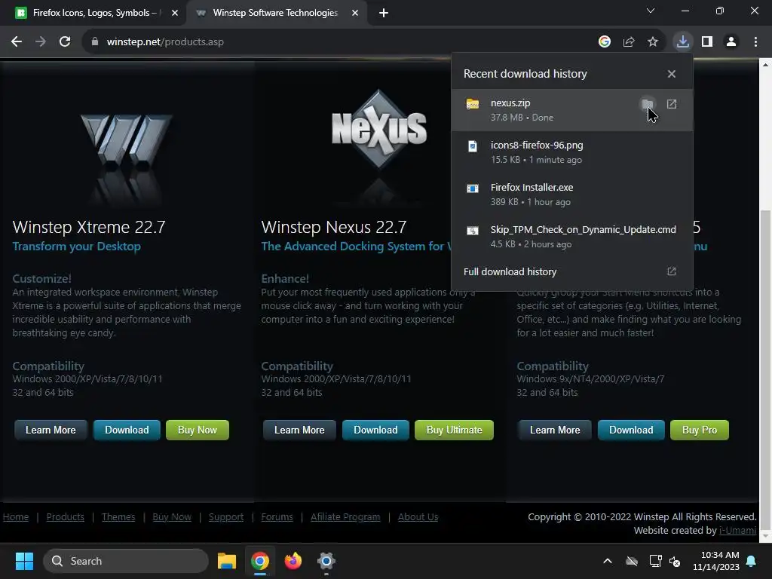Open Firefox Installer.exe download entry
Screen dimensions: 772x579
572,195
